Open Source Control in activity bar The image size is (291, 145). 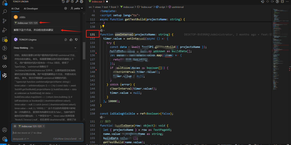tap(5, 21)
